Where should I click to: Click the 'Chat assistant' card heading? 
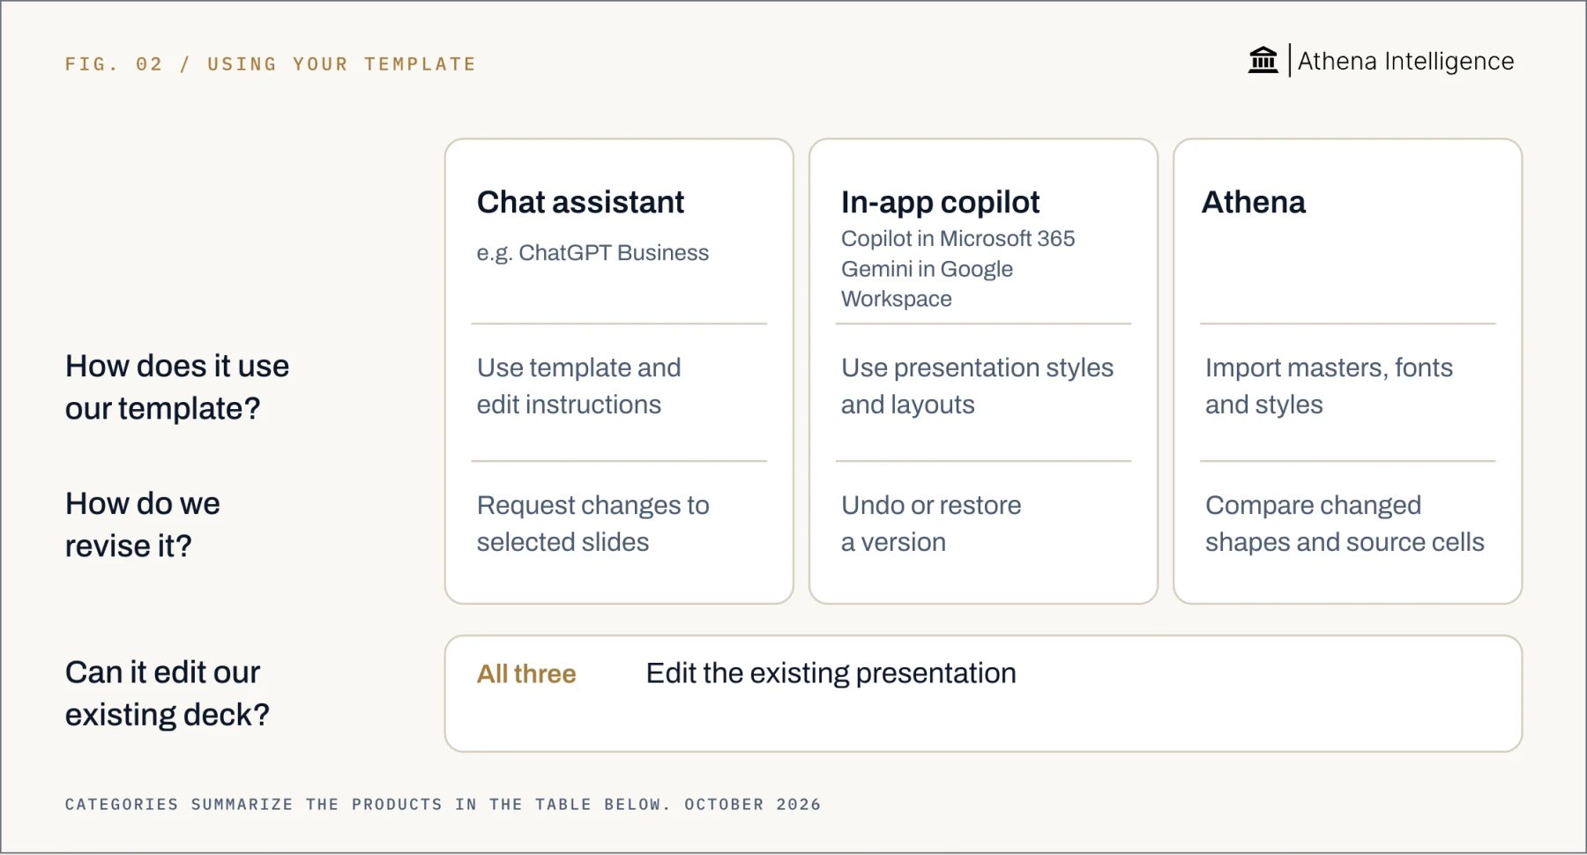(x=580, y=202)
